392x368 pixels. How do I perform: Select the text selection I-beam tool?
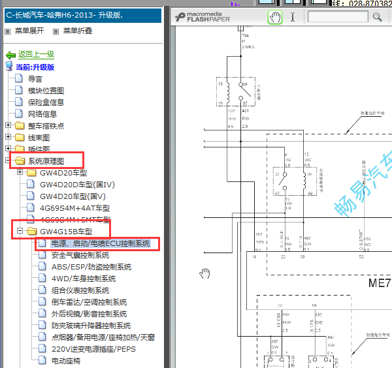point(293,17)
